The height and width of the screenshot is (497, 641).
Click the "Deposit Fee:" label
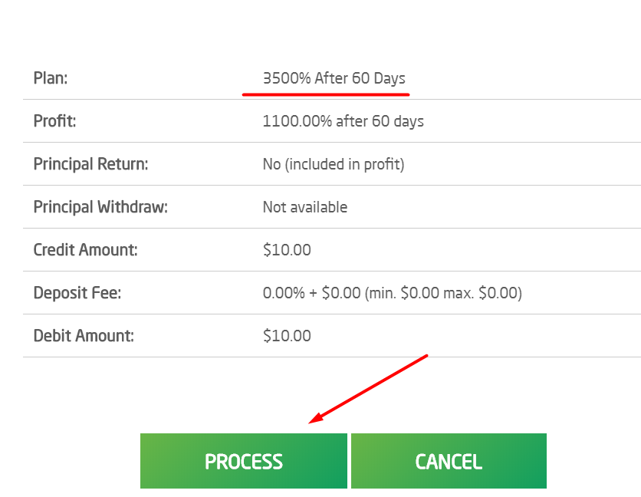tap(78, 293)
